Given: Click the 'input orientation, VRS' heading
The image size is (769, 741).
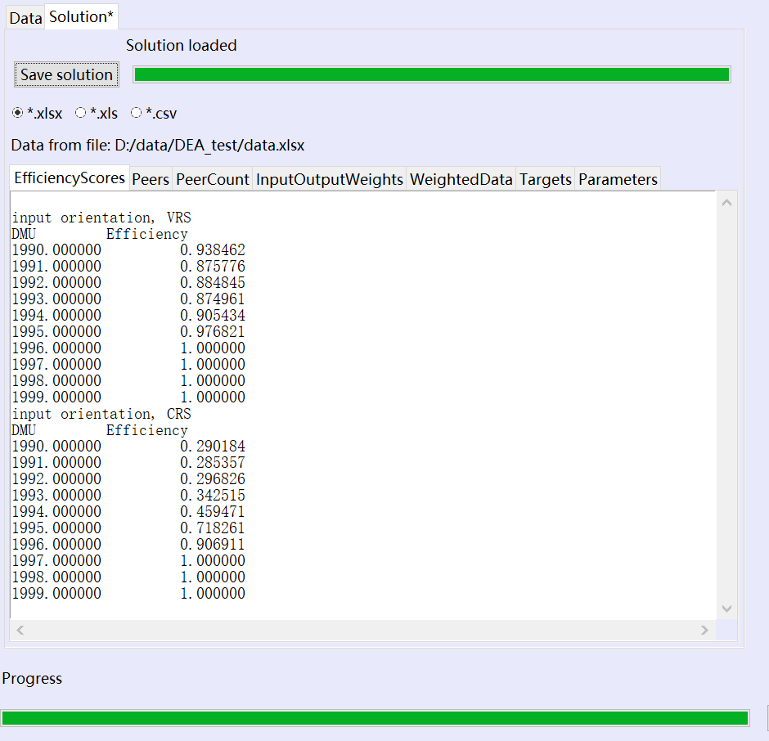Looking at the screenshot, I should point(101,218).
